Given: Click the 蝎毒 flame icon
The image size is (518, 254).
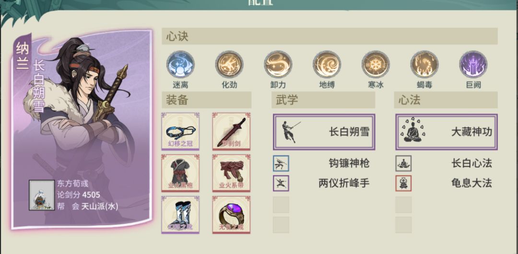Looking at the screenshot, I should [x=424, y=64].
